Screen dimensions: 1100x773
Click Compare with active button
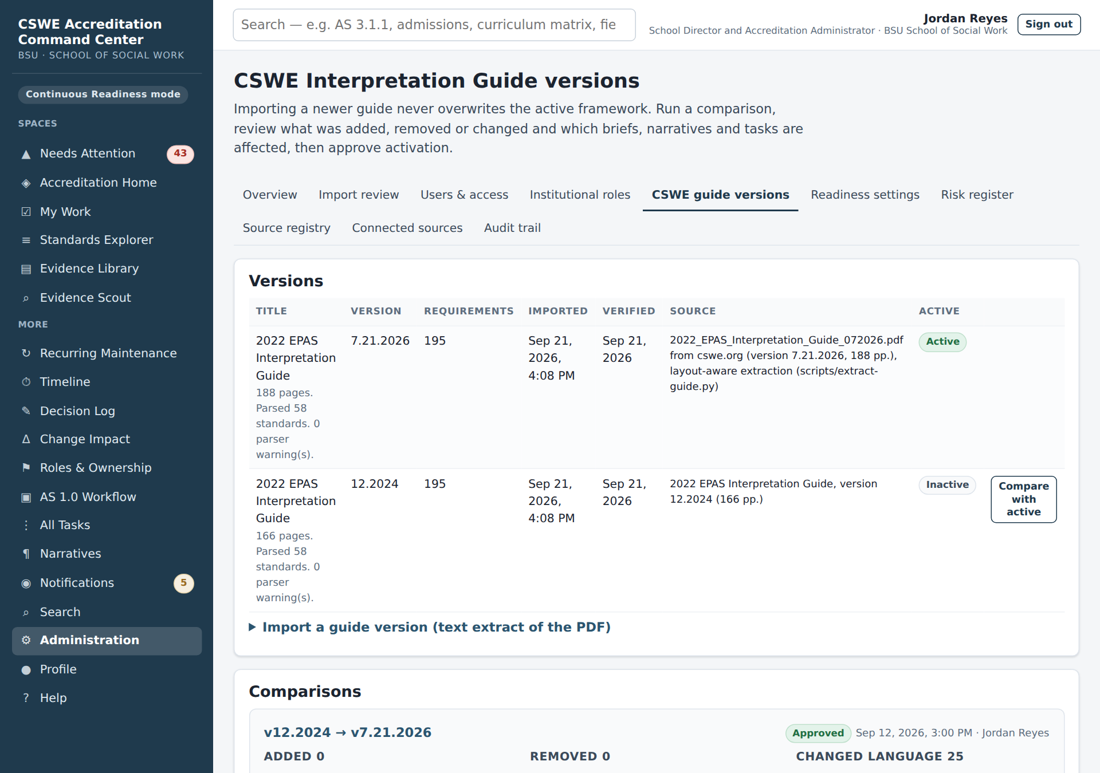pyautogui.click(x=1023, y=499)
